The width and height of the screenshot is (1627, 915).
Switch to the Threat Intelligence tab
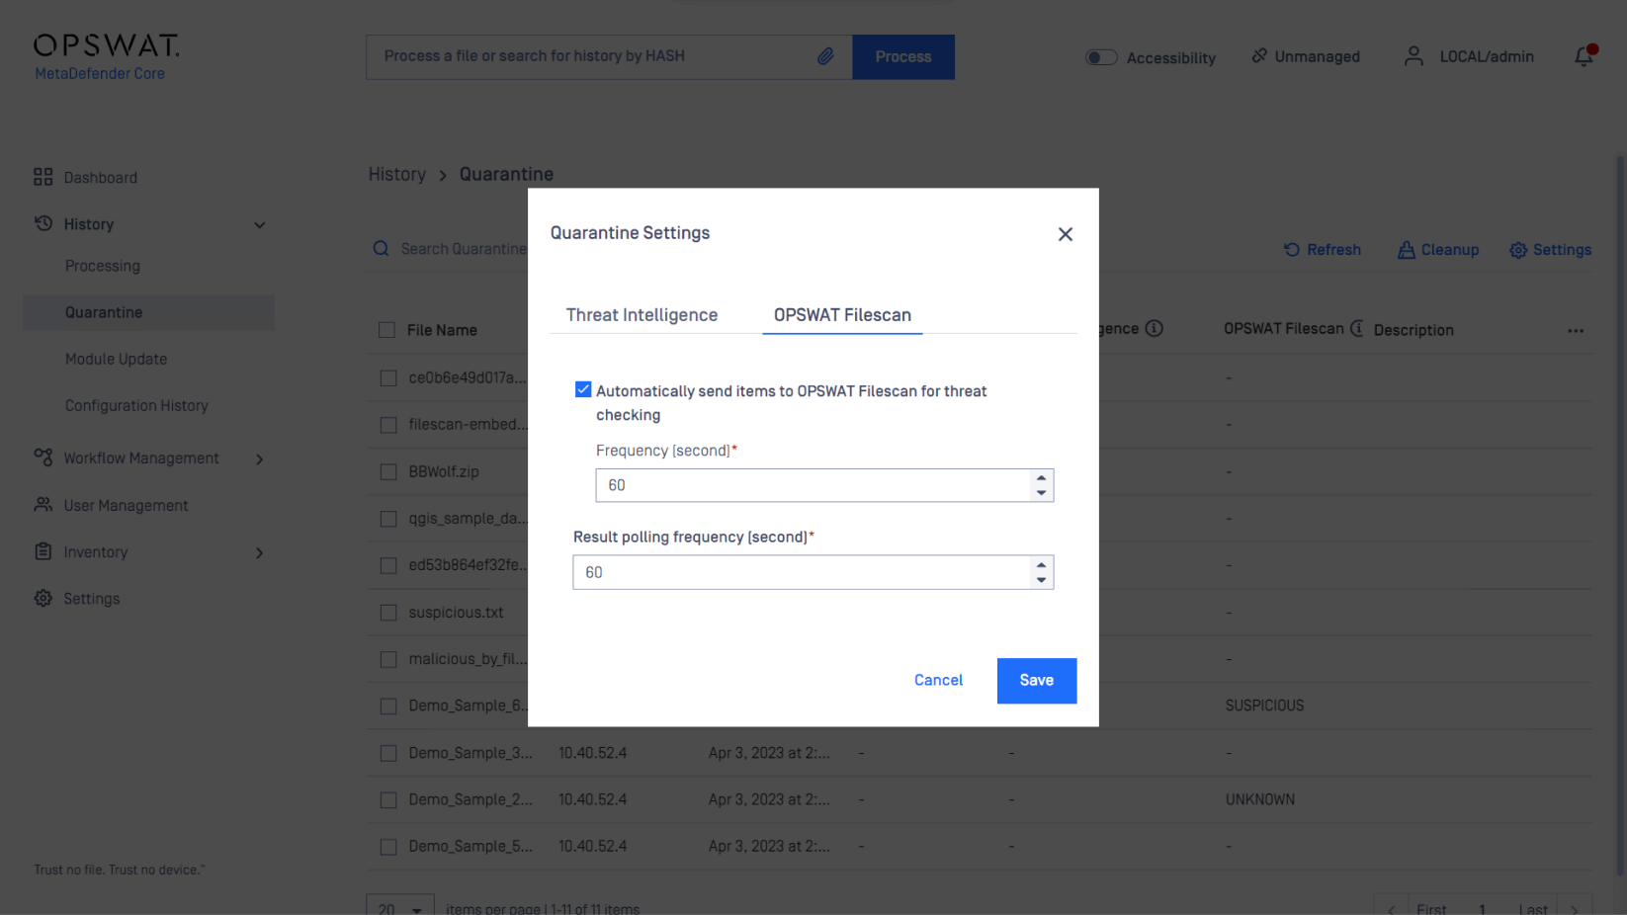click(642, 315)
